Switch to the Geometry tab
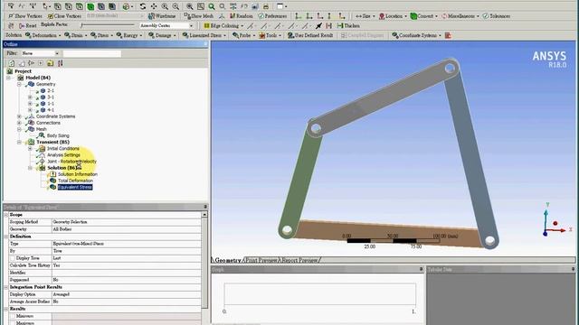This screenshot has width=579, height=325. click(x=227, y=260)
